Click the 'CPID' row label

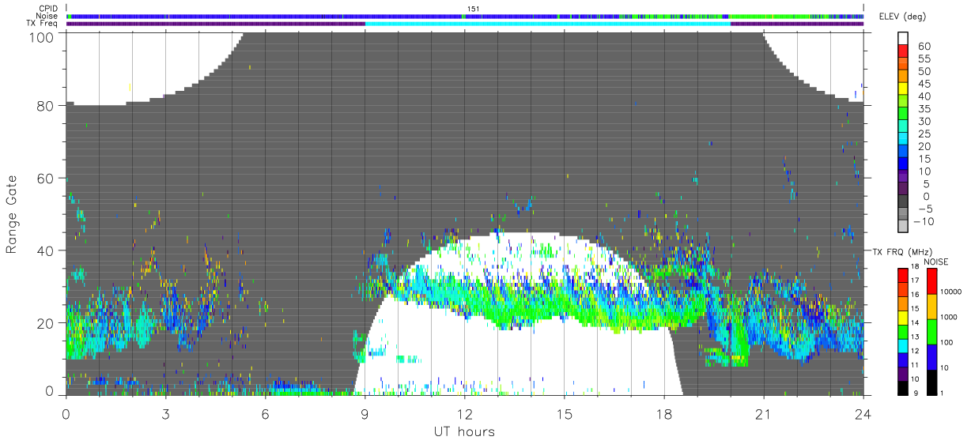click(48, 9)
